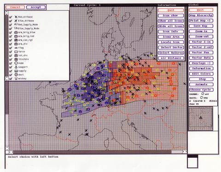Click the seaport anchor icon in legend
This screenshot has width=221, height=172.
click(x=16, y=67)
